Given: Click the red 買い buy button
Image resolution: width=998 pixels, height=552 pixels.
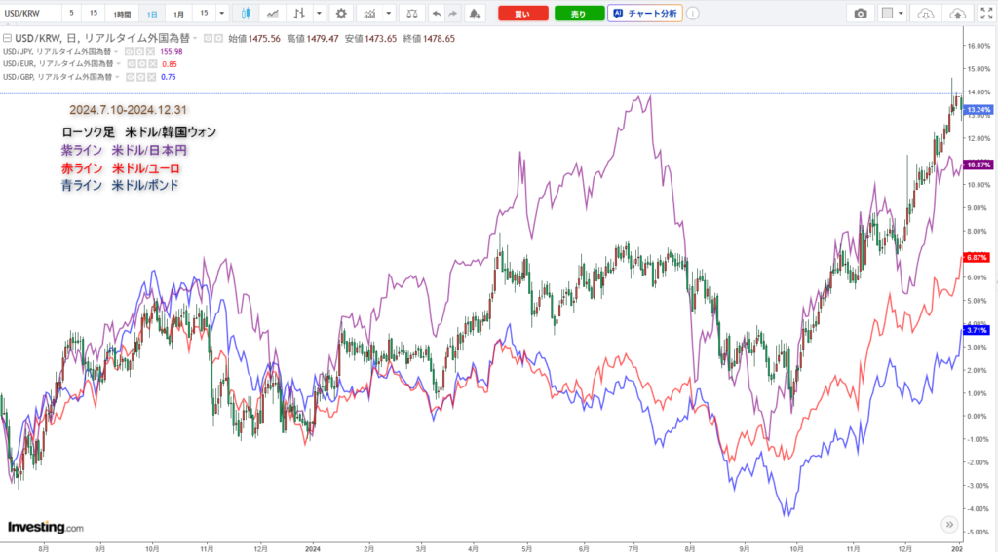Looking at the screenshot, I should (522, 14).
